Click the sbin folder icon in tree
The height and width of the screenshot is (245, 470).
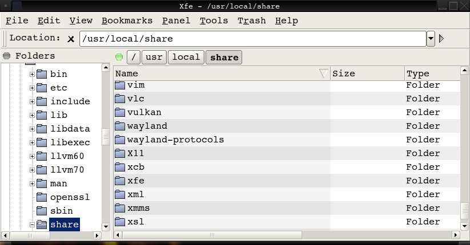pos(42,211)
